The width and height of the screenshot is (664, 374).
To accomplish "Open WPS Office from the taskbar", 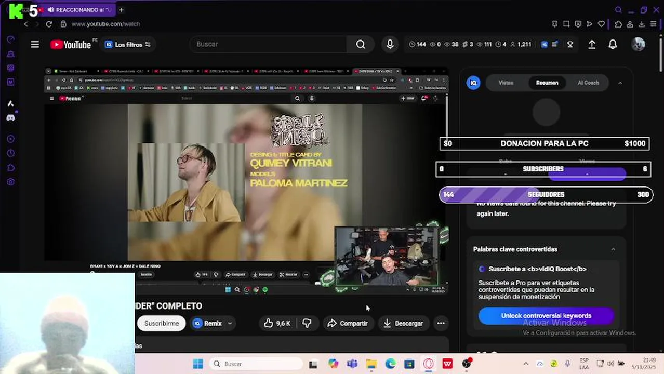I will tap(447, 364).
